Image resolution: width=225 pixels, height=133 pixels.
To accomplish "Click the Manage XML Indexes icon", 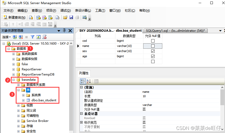I will pyautogui.click(x=38, y=24).
